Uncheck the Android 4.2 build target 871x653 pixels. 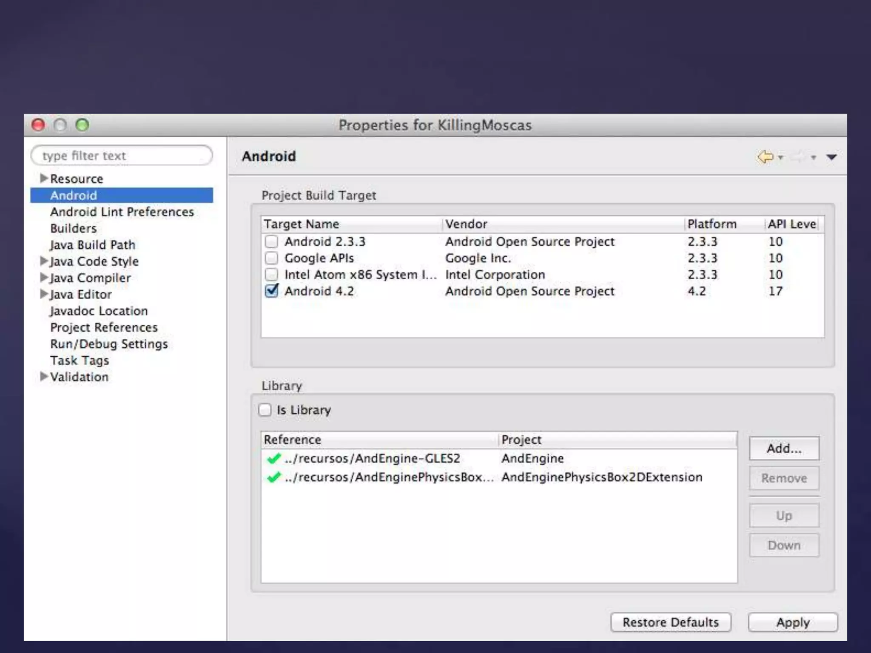click(x=271, y=291)
